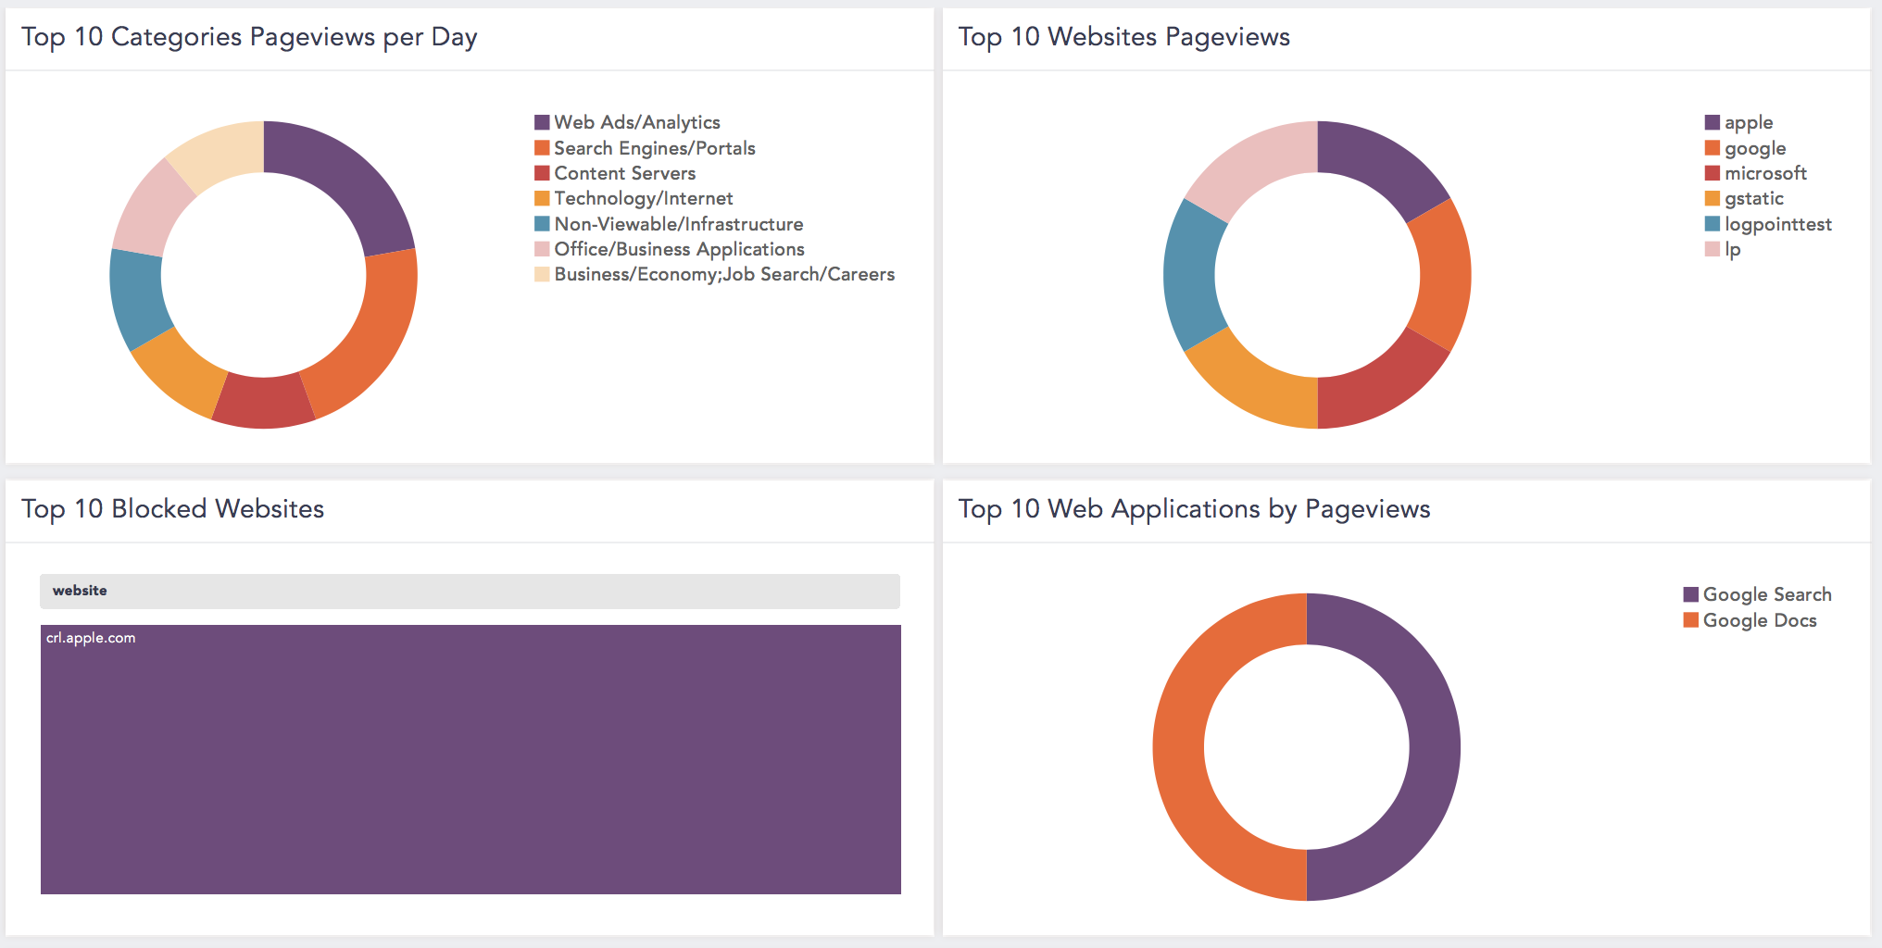1882x948 pixels.
Task: Toggle the Search Engines/Portals legend entry
Action: point(654,148)
